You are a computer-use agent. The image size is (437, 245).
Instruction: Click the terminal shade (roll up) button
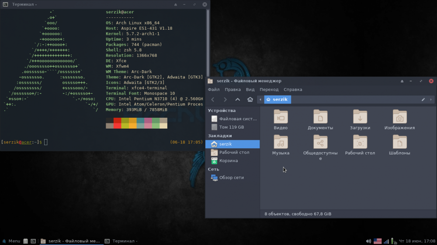tap(176, 4)
